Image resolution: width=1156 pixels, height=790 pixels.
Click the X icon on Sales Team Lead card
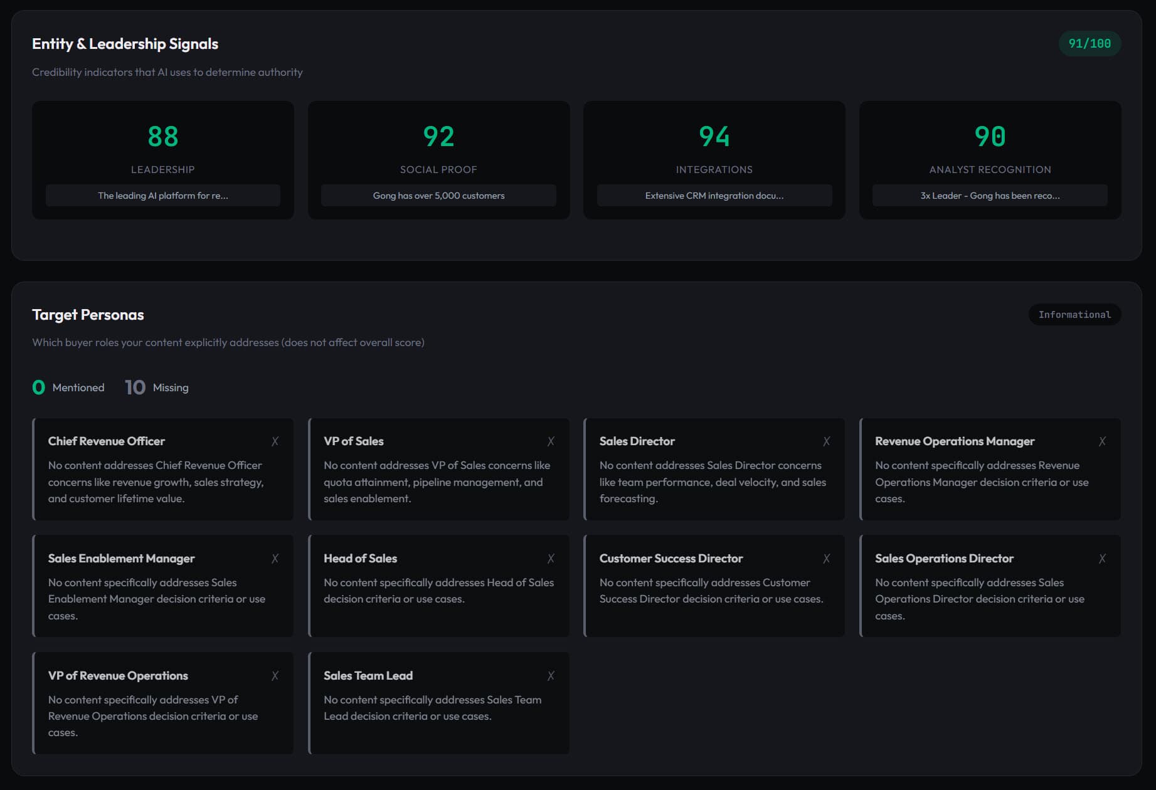coord(551,676)
